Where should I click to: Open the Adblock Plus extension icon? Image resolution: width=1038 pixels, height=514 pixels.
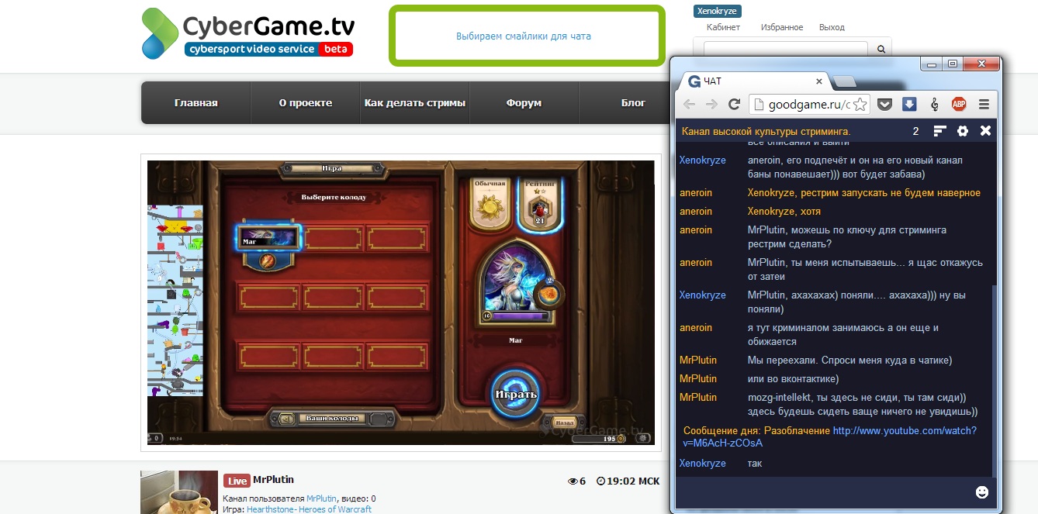(959, 104)
